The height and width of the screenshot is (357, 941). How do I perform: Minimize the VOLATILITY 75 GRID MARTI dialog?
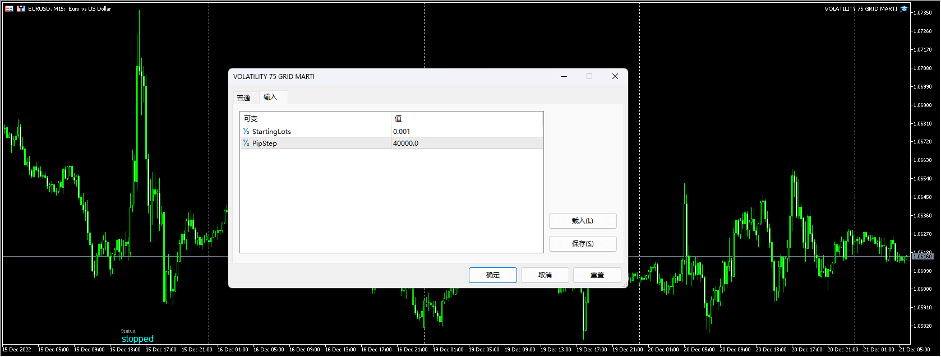pyautogui.click(x=564, y=77)
